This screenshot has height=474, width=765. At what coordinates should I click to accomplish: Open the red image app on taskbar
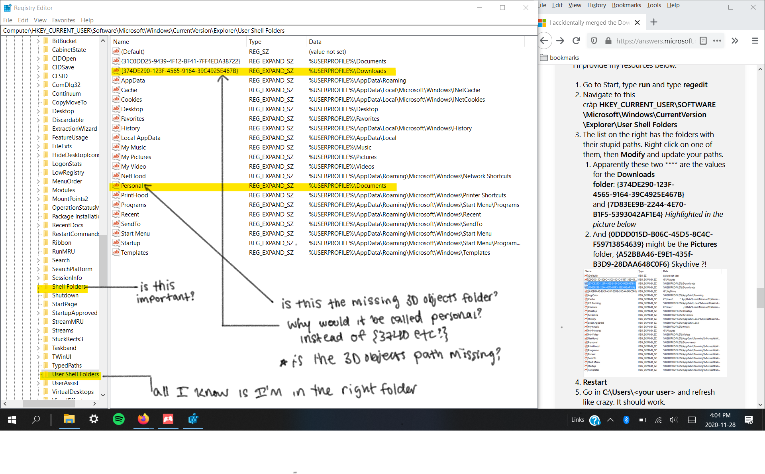pos(168,419)
